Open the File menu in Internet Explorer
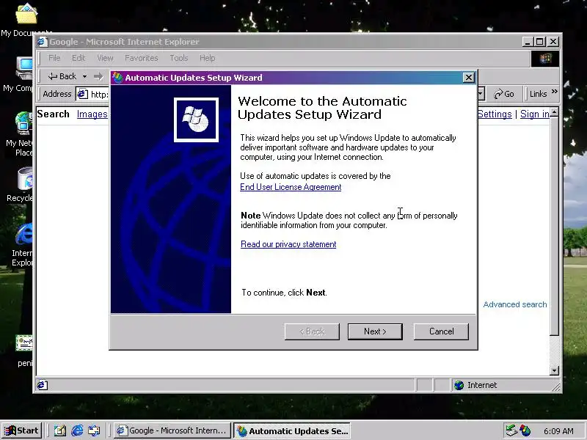Image resolution: width=587 pixels, height=440 pixels. pyautogui.click(x=54, y=58)
